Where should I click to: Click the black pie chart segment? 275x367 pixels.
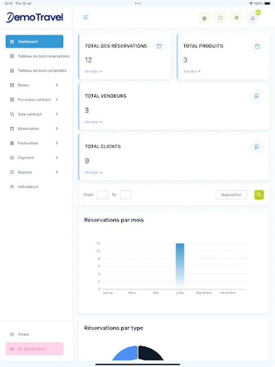pyautogui.click(x=149, y=354)
